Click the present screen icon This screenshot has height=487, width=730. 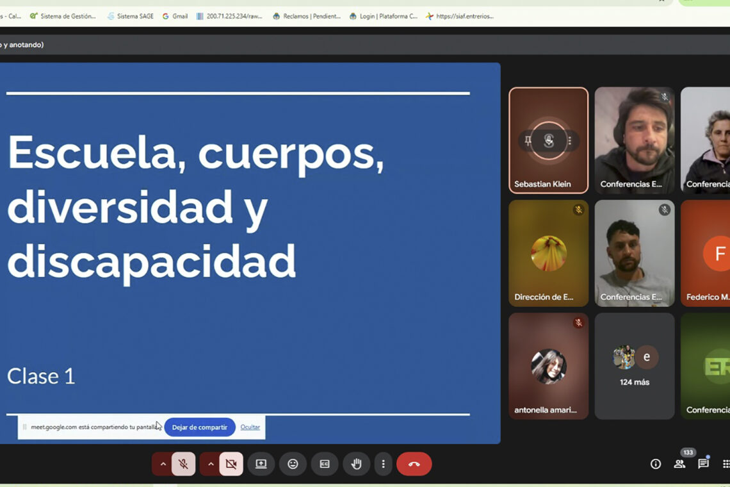pyautogui.click(x=261, y=463)
